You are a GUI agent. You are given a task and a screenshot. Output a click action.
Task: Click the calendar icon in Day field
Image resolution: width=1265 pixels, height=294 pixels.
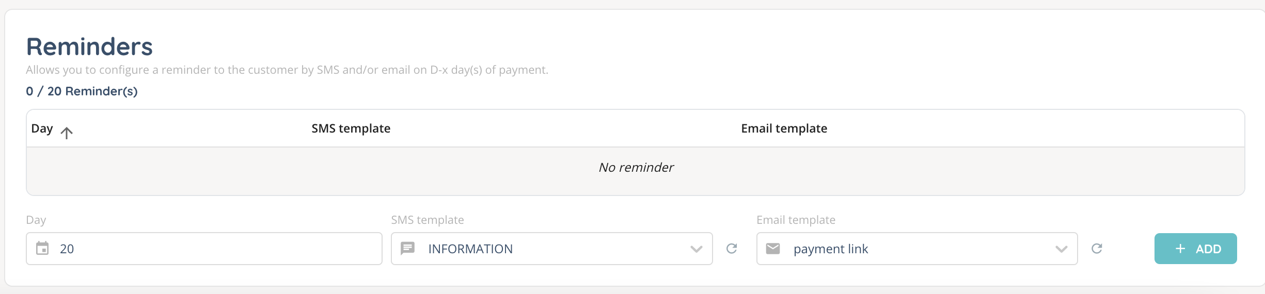pos(42,249)
